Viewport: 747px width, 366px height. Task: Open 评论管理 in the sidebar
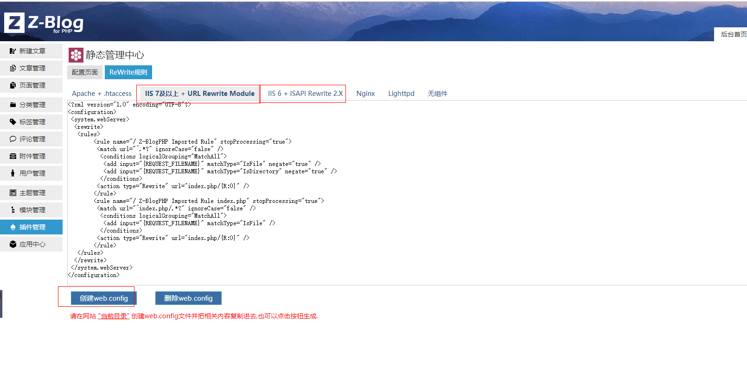tap(31, 139)
